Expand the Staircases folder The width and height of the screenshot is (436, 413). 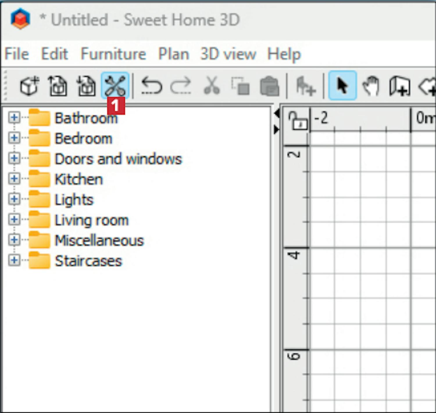tap(14, 260)
